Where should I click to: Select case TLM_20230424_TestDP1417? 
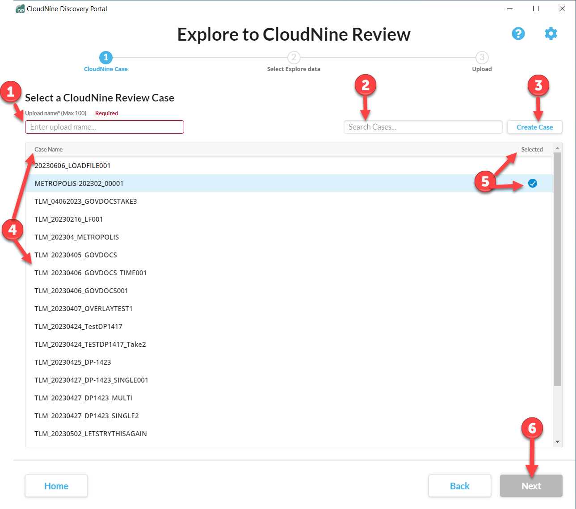(x=289, y=326)
